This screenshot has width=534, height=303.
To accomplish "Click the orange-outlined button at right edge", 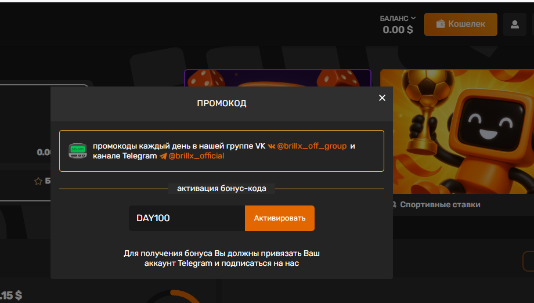I will pos(528,261).
